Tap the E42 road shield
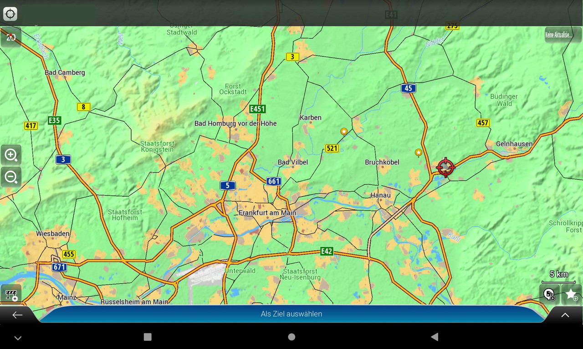Viewport: 583px width, 349px height. click(327, 251)
